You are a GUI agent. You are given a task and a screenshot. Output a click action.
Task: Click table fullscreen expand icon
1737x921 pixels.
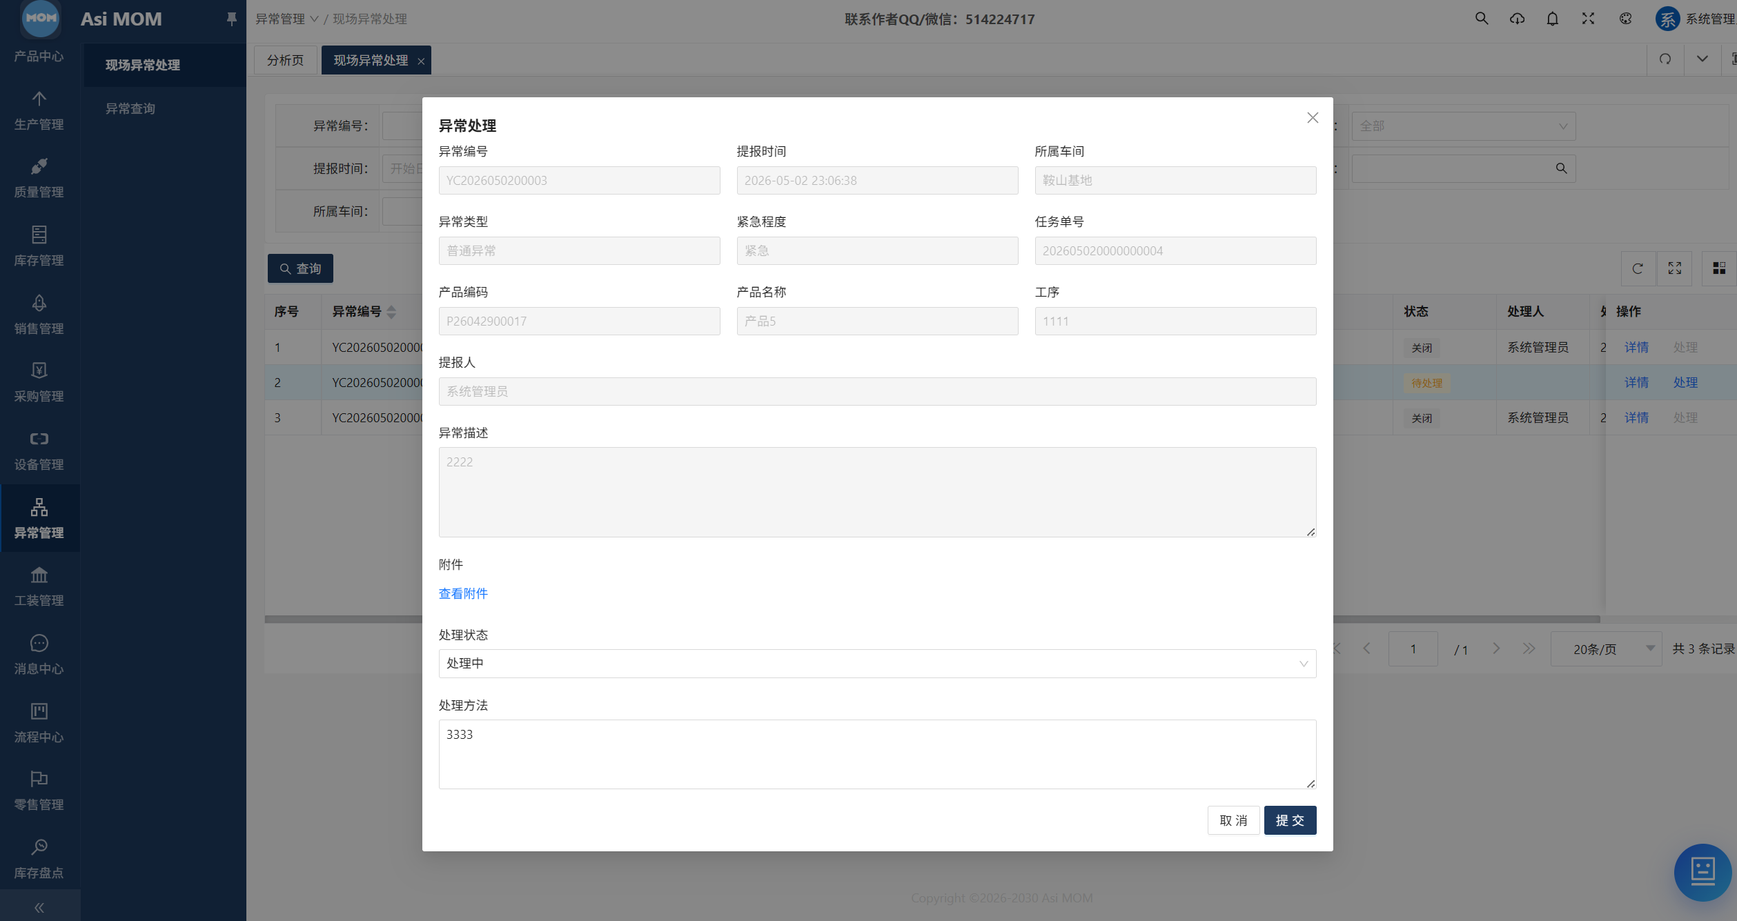[x=1675, y=268]
